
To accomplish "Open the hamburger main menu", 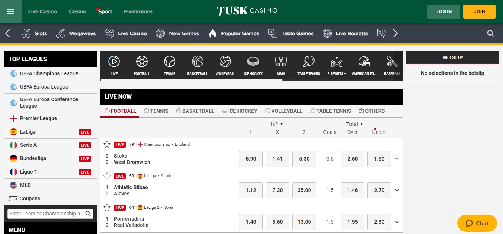I will pos(10,11).
